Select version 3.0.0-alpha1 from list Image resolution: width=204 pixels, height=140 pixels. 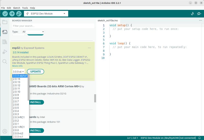(x=20, y=76)
